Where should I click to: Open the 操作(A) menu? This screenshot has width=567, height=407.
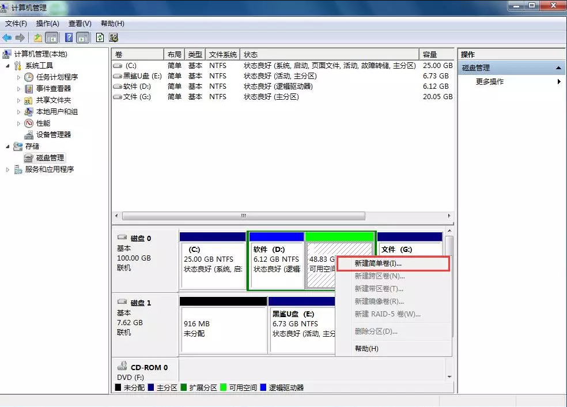[46, 24]
